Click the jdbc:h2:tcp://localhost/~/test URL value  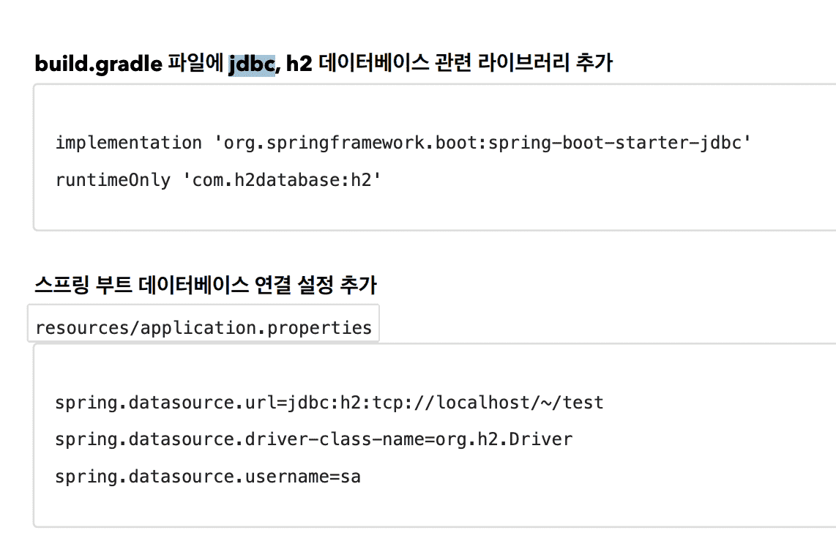click(x=447, y=403)
